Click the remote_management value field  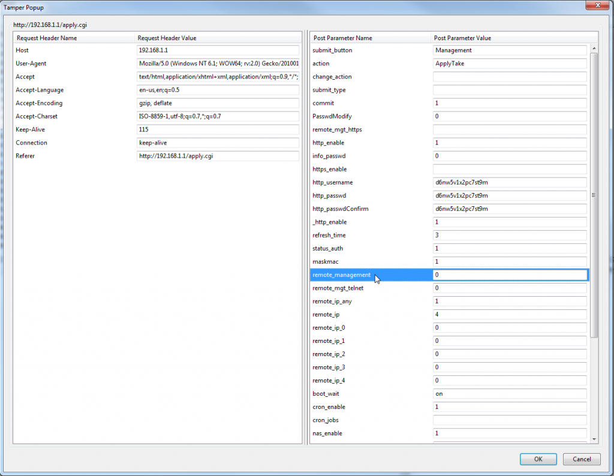point(510,275)
